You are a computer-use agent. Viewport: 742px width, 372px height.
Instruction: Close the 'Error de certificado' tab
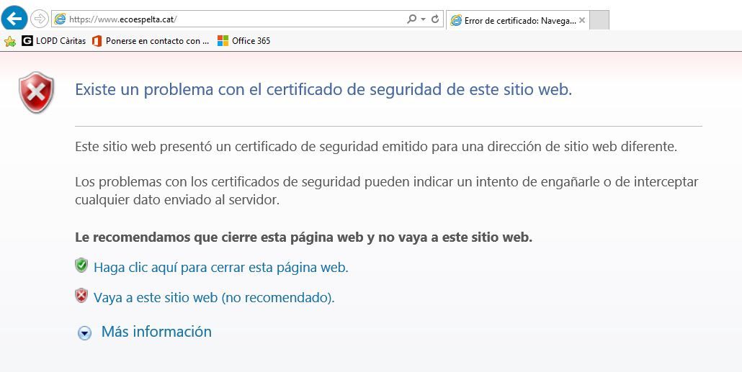(x=582, y=20)
